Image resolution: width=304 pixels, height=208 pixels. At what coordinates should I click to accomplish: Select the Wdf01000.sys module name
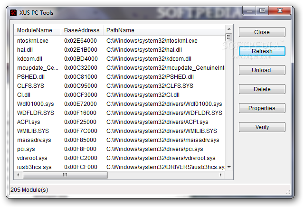[x=36, y=104]
